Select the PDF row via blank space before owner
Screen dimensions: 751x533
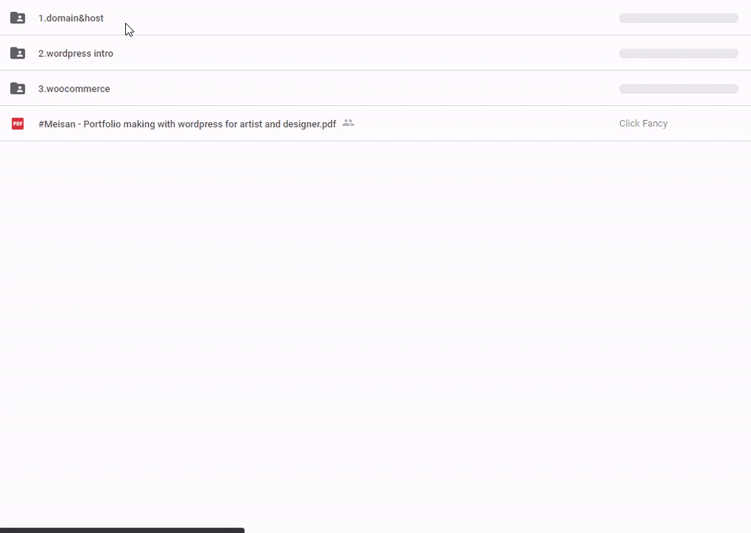coord(481,124)
